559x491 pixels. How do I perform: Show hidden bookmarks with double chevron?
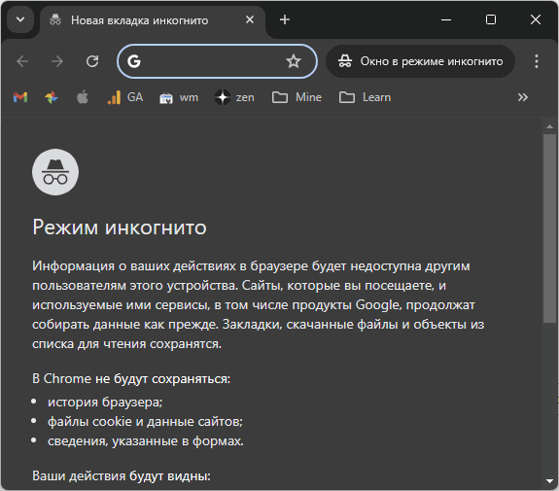click(523, 97)
